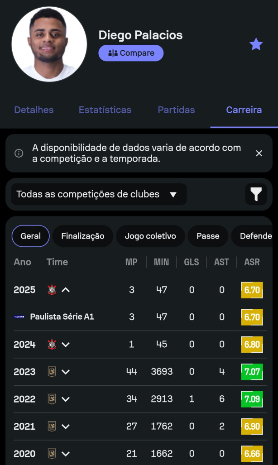278x465 pixels.
Task: Switch to the Estatísticas tab
Action: [x=105, y=110]
